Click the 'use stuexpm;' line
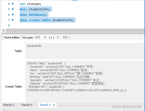Viewport: 145px width, 111px height. (30, 4)
